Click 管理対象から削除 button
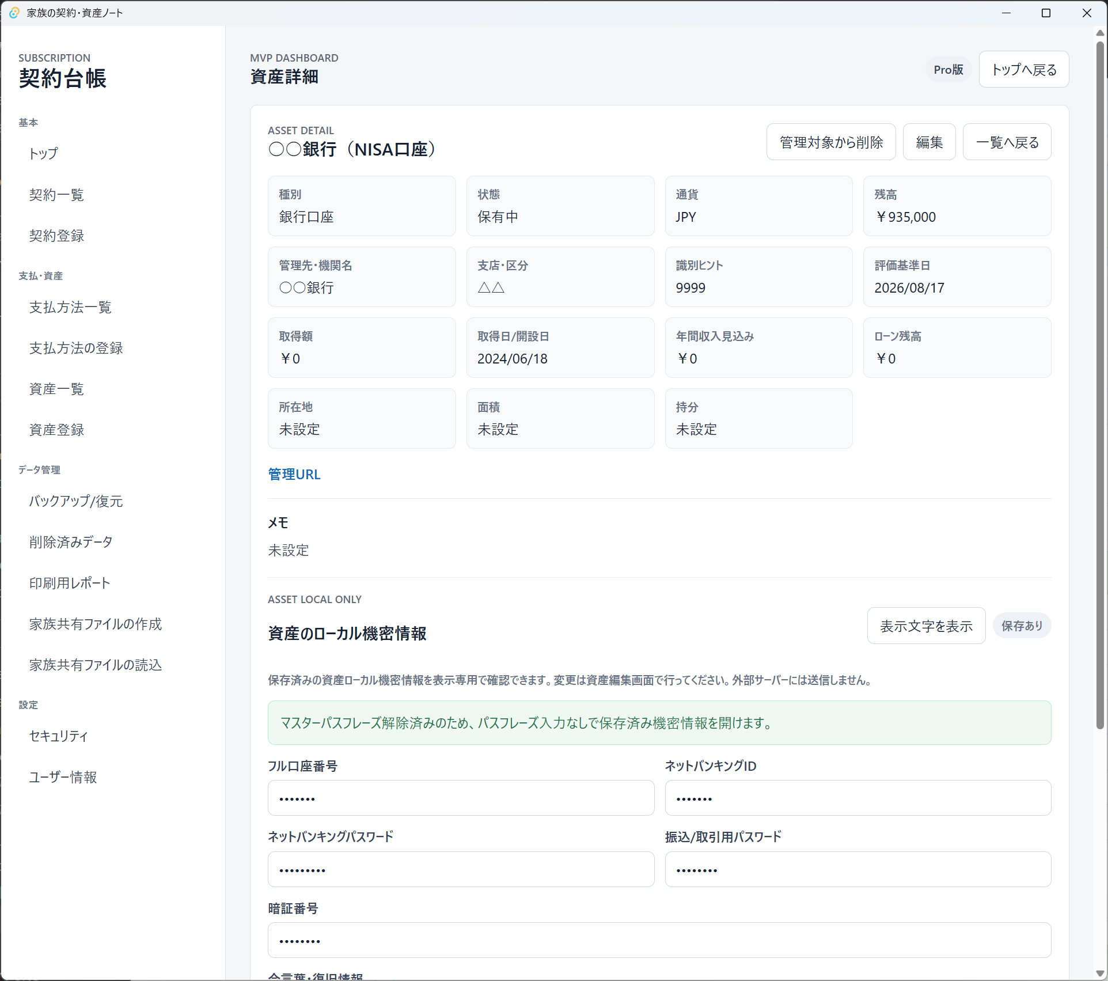Screen dimensions: 1108x981 [831, 142]
